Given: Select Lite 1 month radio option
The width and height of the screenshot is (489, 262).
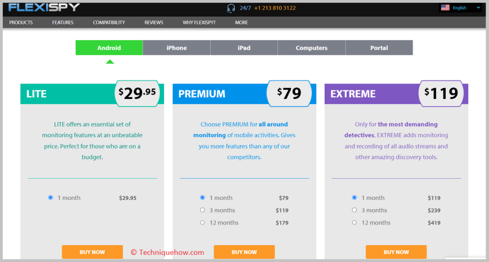Looking at the screenshot, I should (x=51, y=198).
